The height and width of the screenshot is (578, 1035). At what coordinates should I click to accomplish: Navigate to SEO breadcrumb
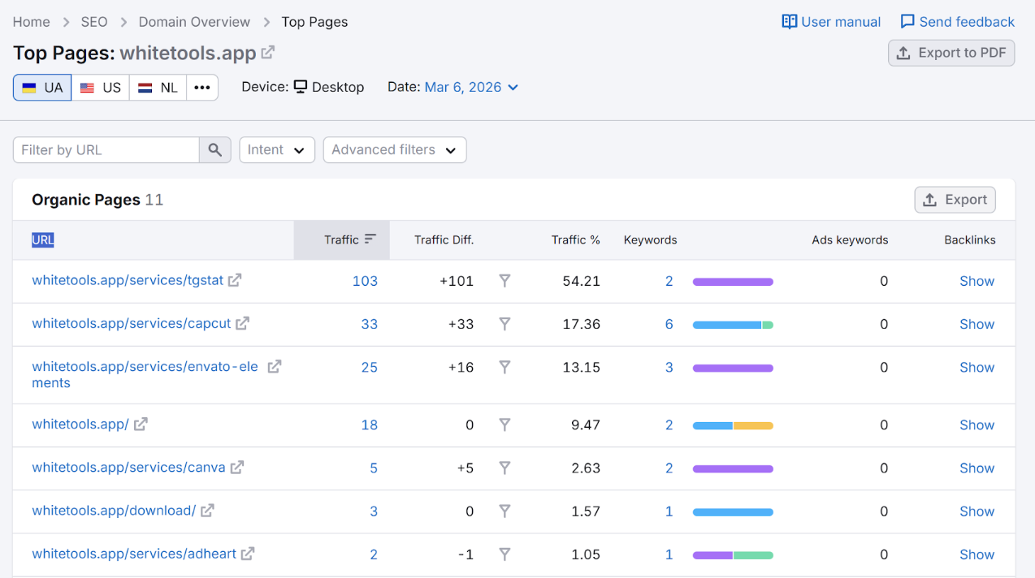(x=94, y=22)
